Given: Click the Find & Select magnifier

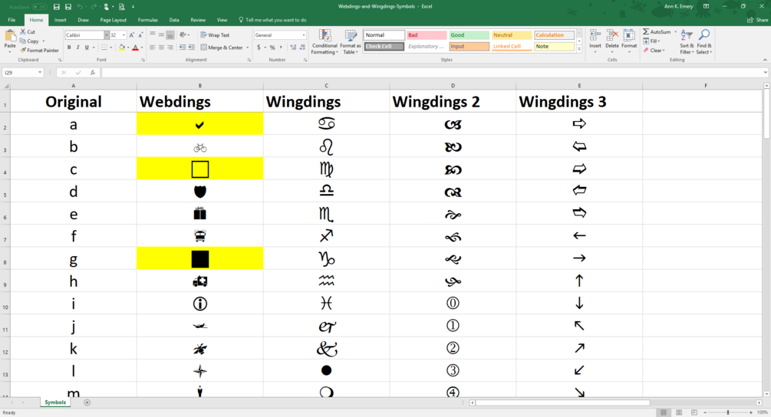Looking at the screenshot, I should pyautogui.click(x=704, y=42).
